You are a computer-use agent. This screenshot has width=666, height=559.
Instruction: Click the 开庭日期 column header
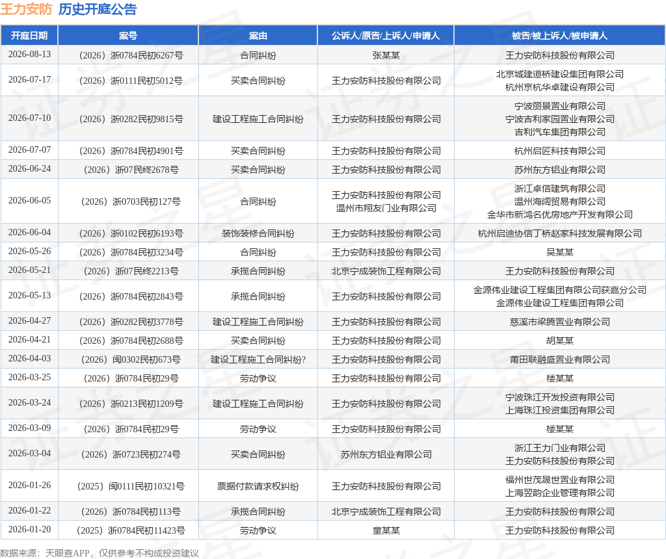(x=29, y=36)
